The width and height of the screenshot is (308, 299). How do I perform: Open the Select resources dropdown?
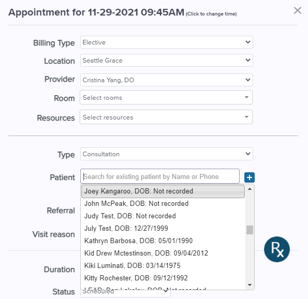click(166, 117)
